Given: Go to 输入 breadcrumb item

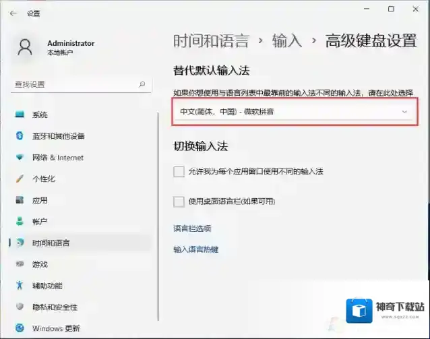Looking at the screenshot, I should click(x=287, y=40).
